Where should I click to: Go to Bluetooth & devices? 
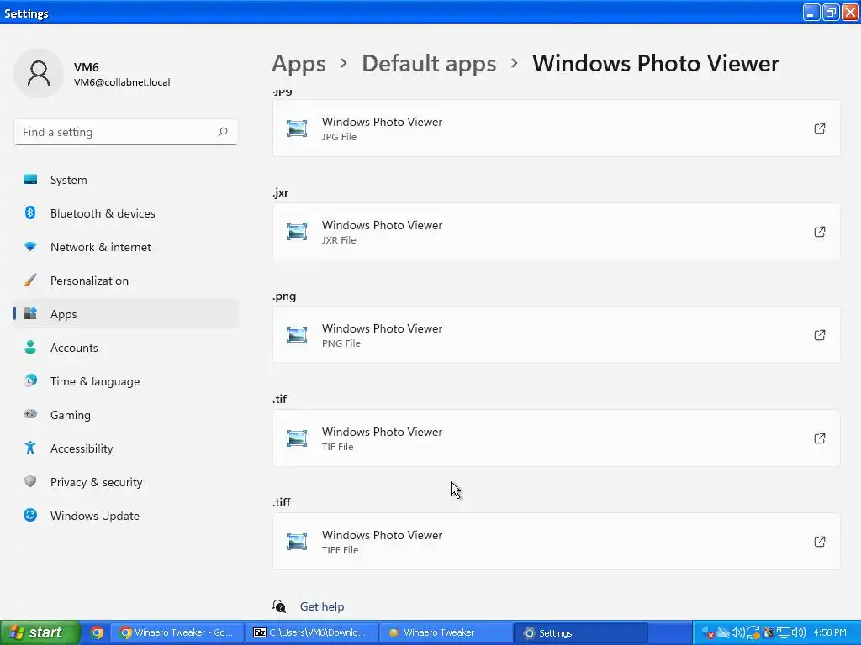pyautogui.click(x=126, y=213)
